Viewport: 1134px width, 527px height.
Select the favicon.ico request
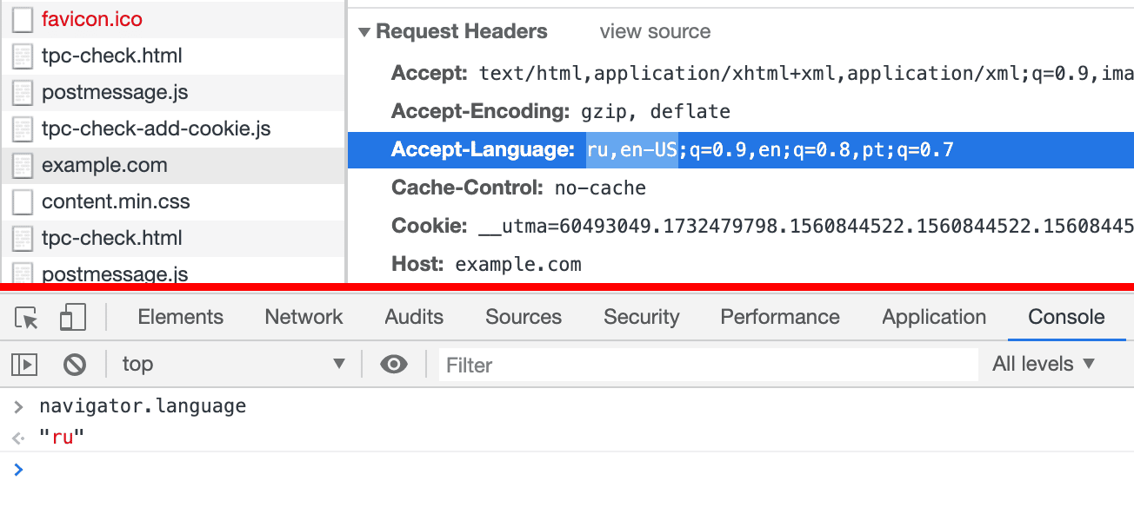pos(91,19)
